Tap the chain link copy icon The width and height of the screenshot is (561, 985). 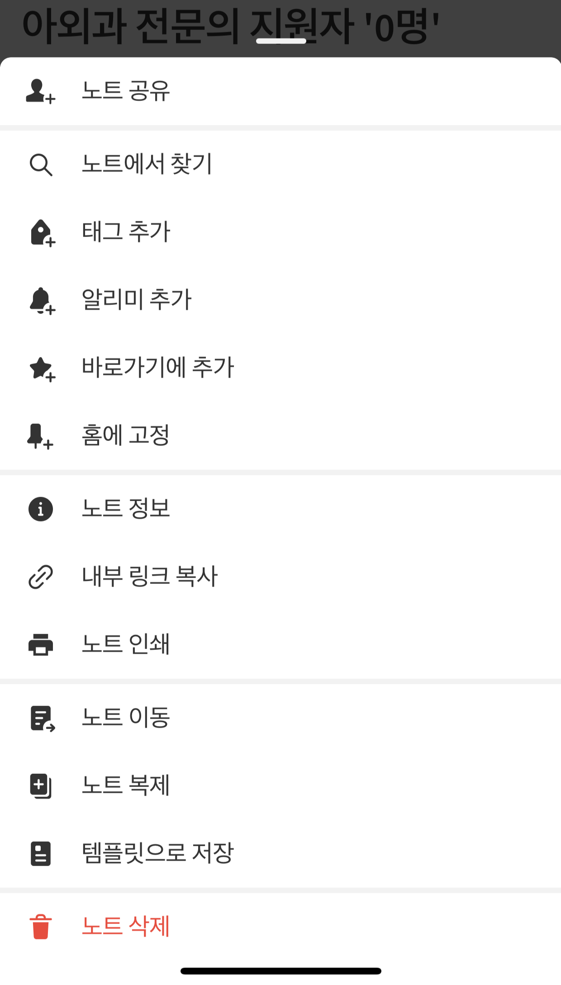point(41,577)
